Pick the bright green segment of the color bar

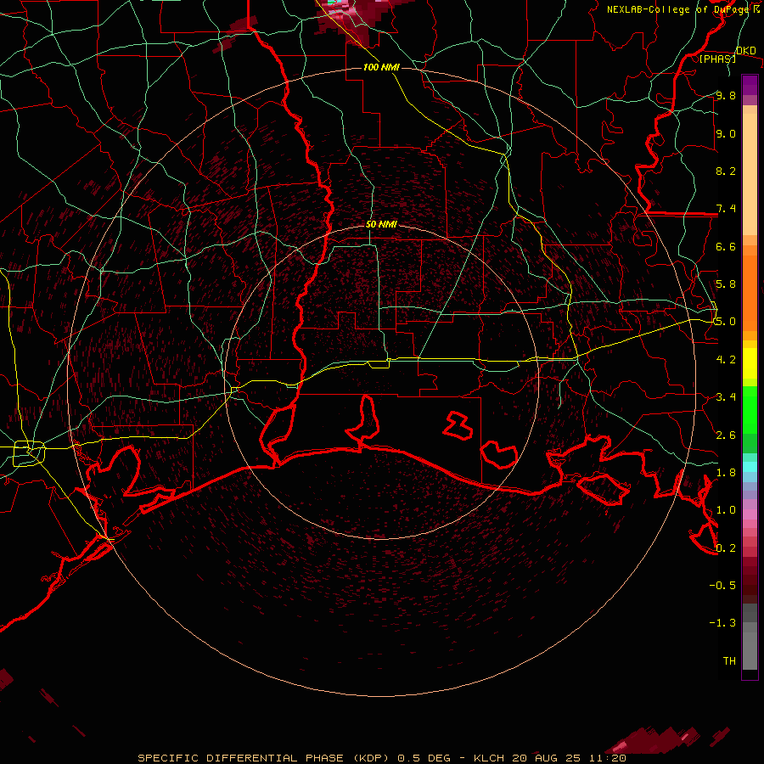click(750, 410)
